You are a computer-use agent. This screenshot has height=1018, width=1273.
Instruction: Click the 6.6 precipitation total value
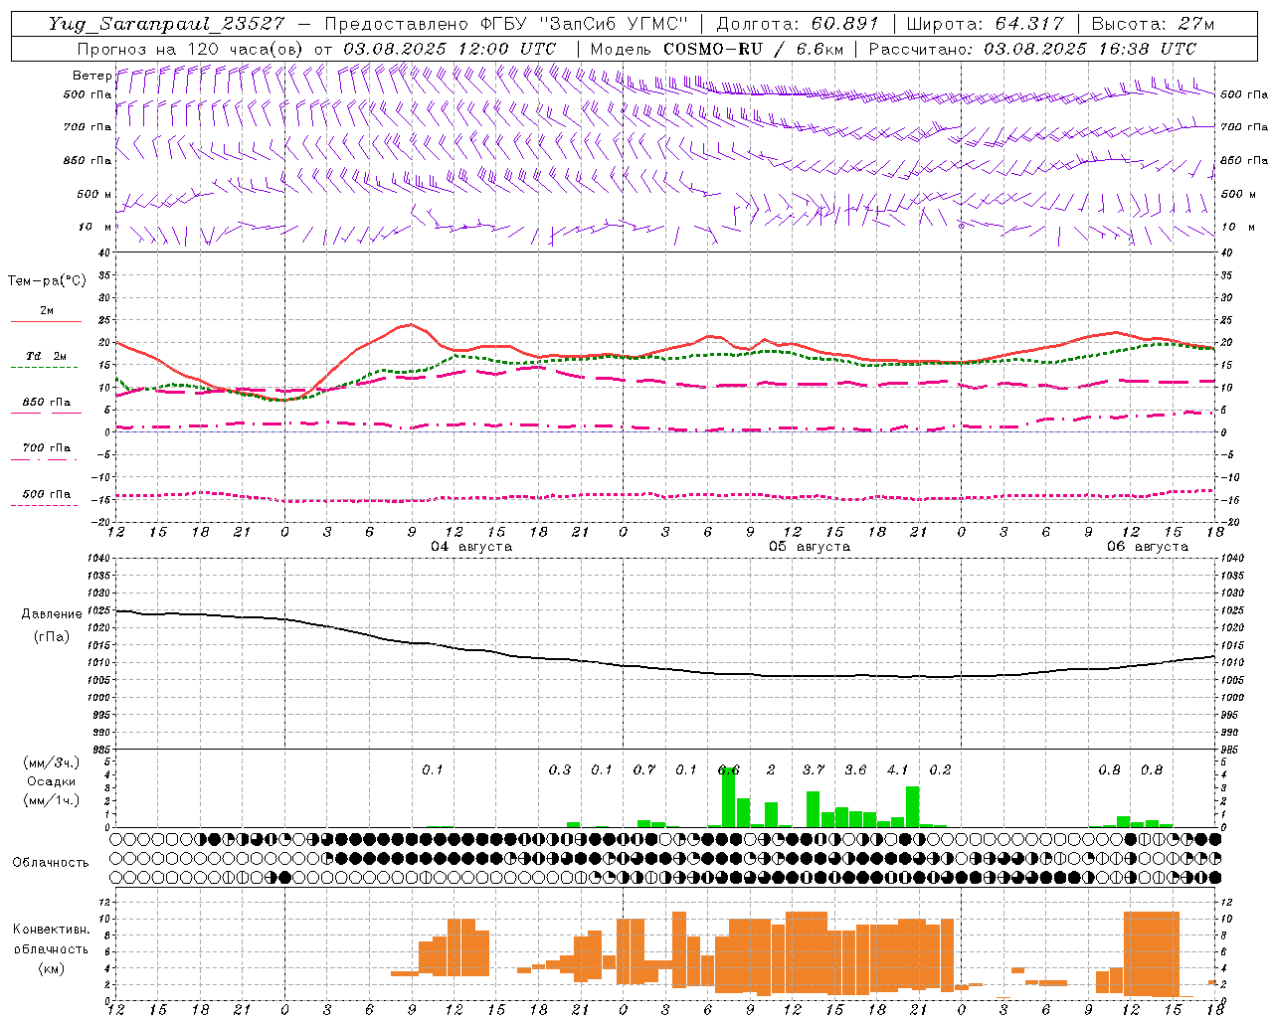(728, 770)
